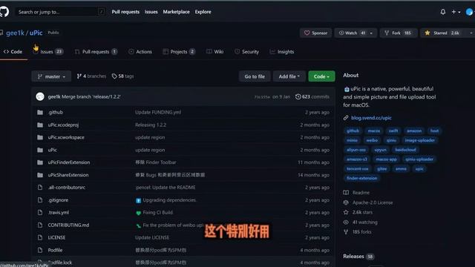View the 58 tags link

pyautogui.click(x=123, y=76)
